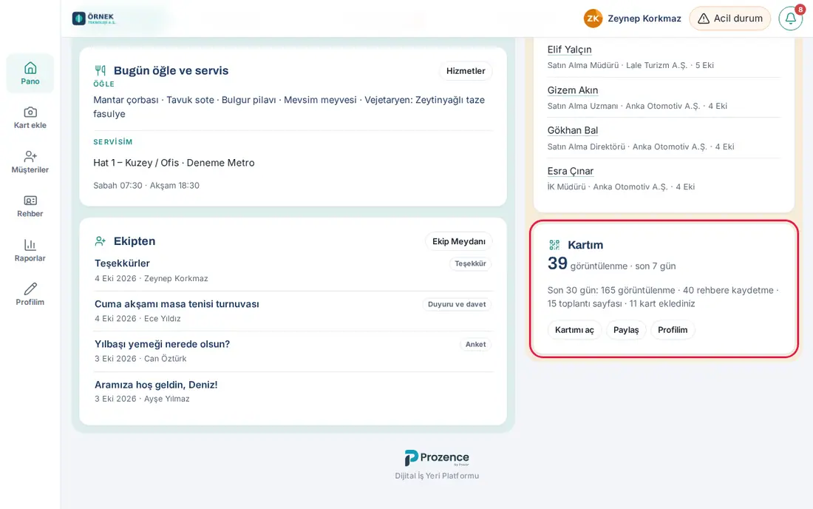Image resolution: width=813 pixels, height=509 pixels.
Task: Click the Profilim pencil icon in sidebar
Action: (30, 289)
